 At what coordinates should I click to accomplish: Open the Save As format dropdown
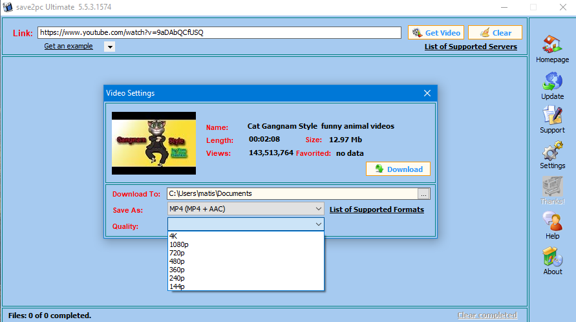click(246, 209)
